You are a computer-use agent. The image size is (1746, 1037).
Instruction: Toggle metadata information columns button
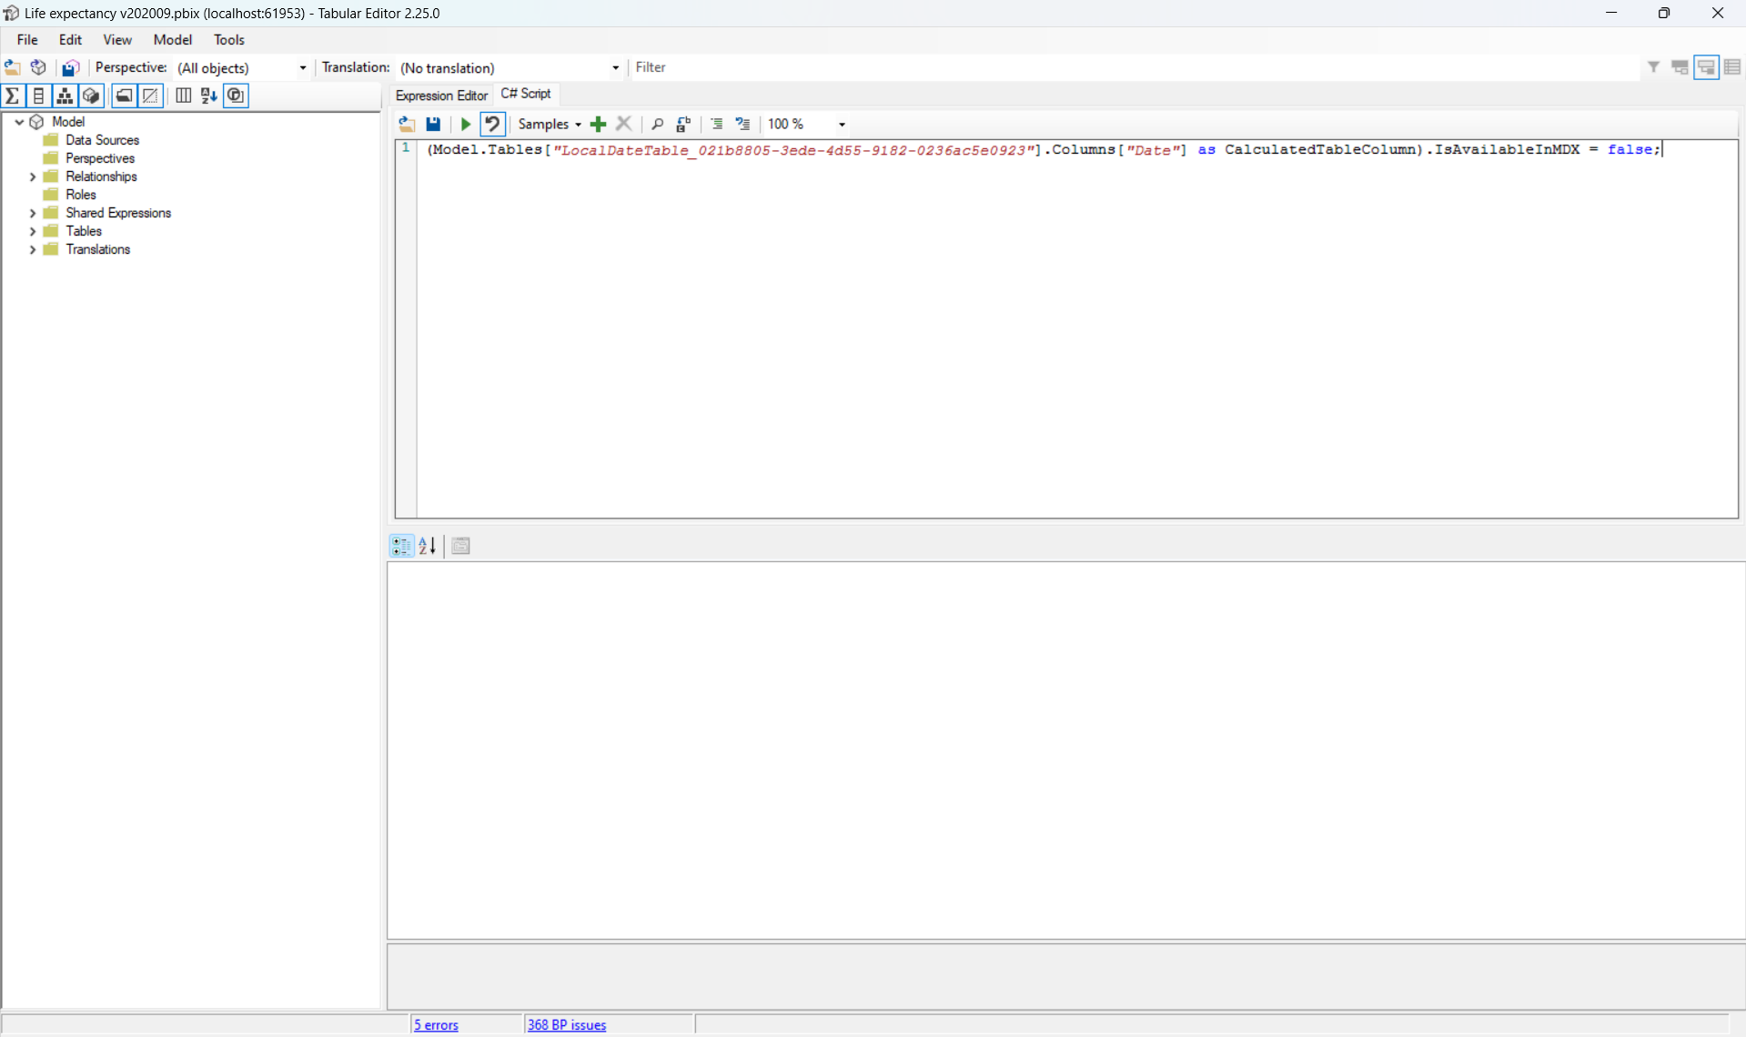[183, 96]
